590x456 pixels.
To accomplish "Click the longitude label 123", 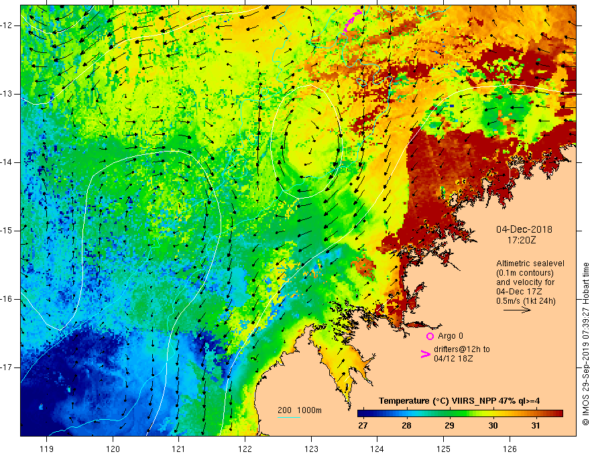I will tap(311, 449).
